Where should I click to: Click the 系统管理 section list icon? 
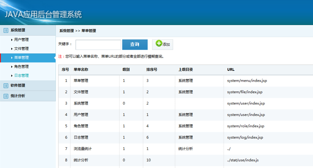click(6, 30)
